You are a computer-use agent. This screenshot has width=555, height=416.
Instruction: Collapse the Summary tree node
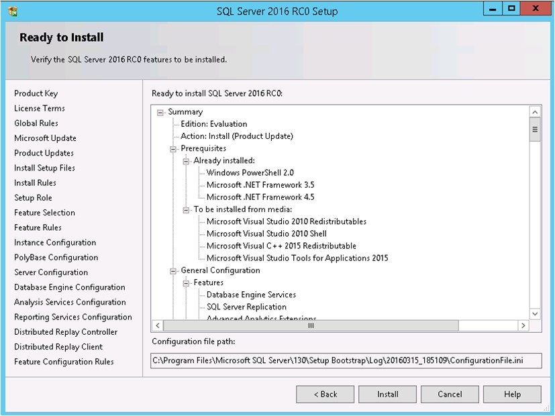point(160,113)
